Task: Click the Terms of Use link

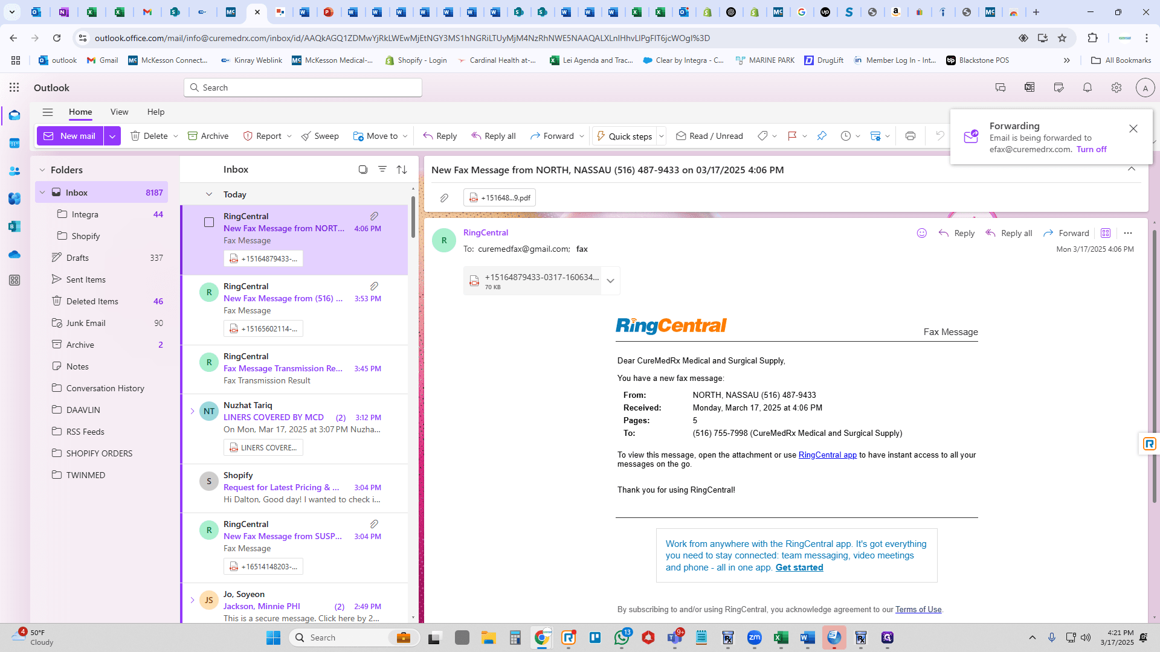Action: tap(918, 609)
